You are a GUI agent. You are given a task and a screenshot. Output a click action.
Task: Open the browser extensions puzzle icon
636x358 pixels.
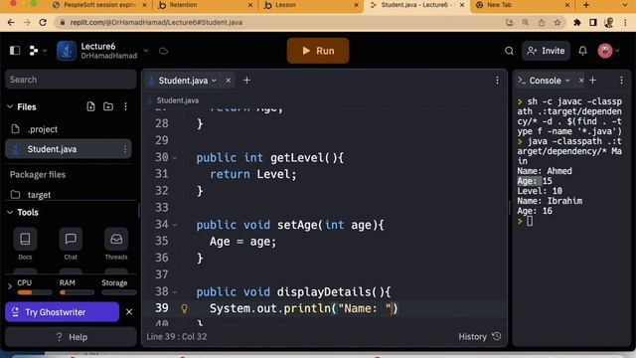(576, 22)
